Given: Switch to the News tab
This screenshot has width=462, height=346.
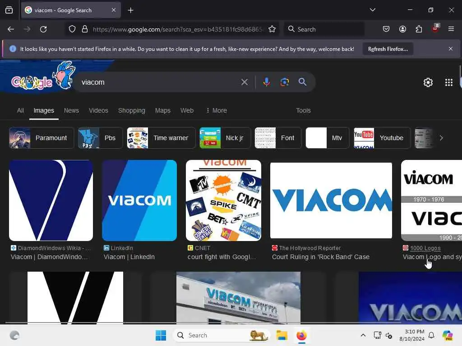Looking at the screenshot, I should [x=71, y=111].
